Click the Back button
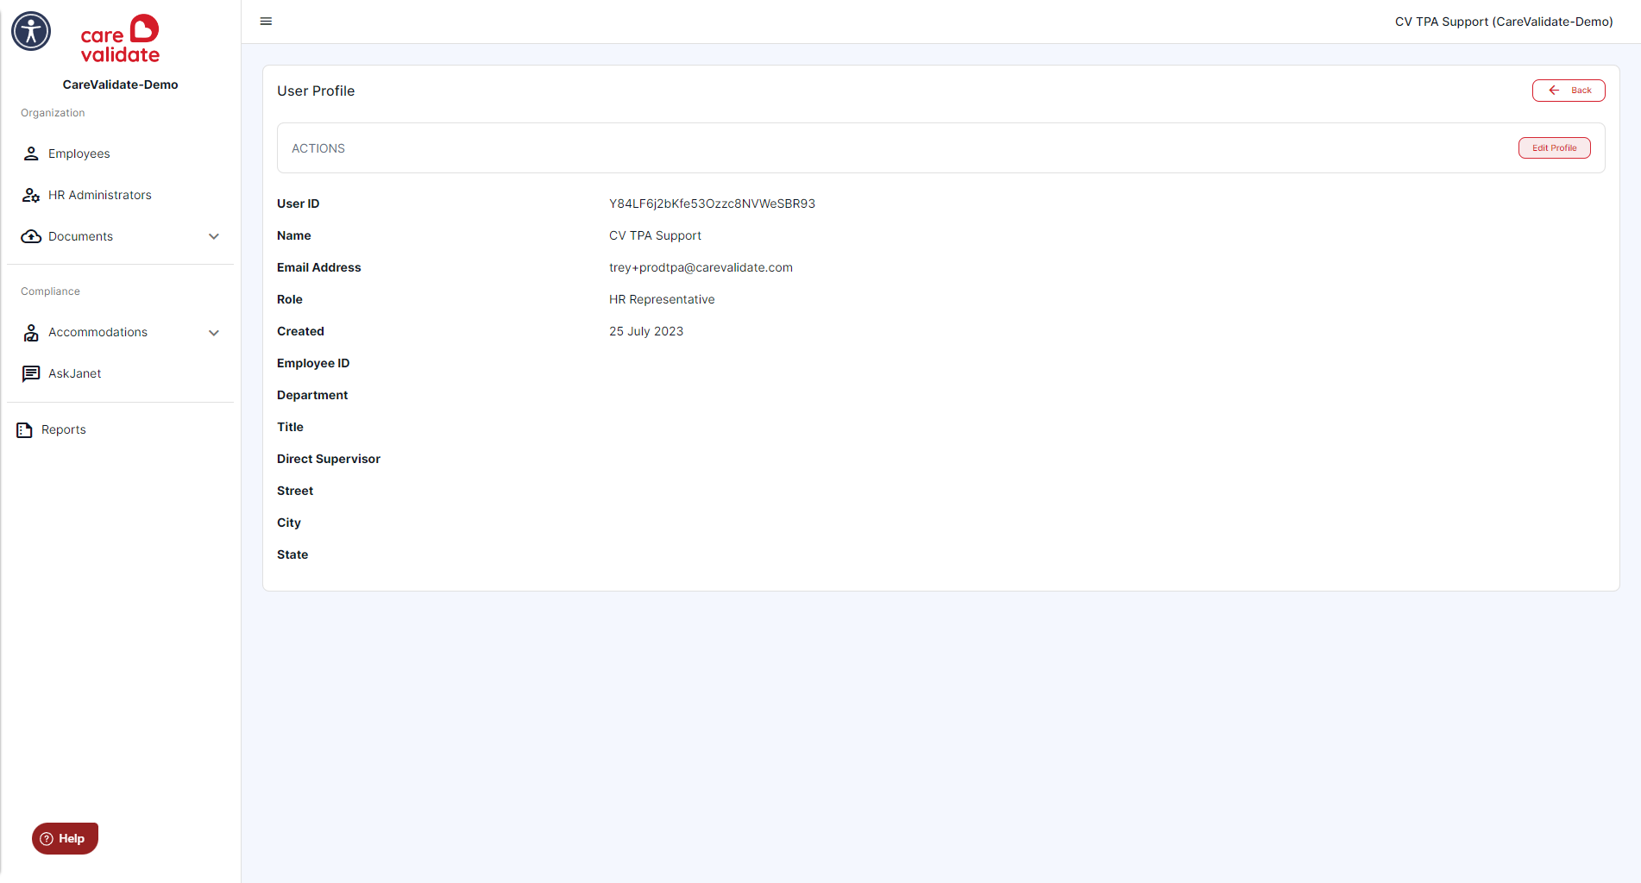The width and height of the screenshot is (1641, 883). point(1569,91)
